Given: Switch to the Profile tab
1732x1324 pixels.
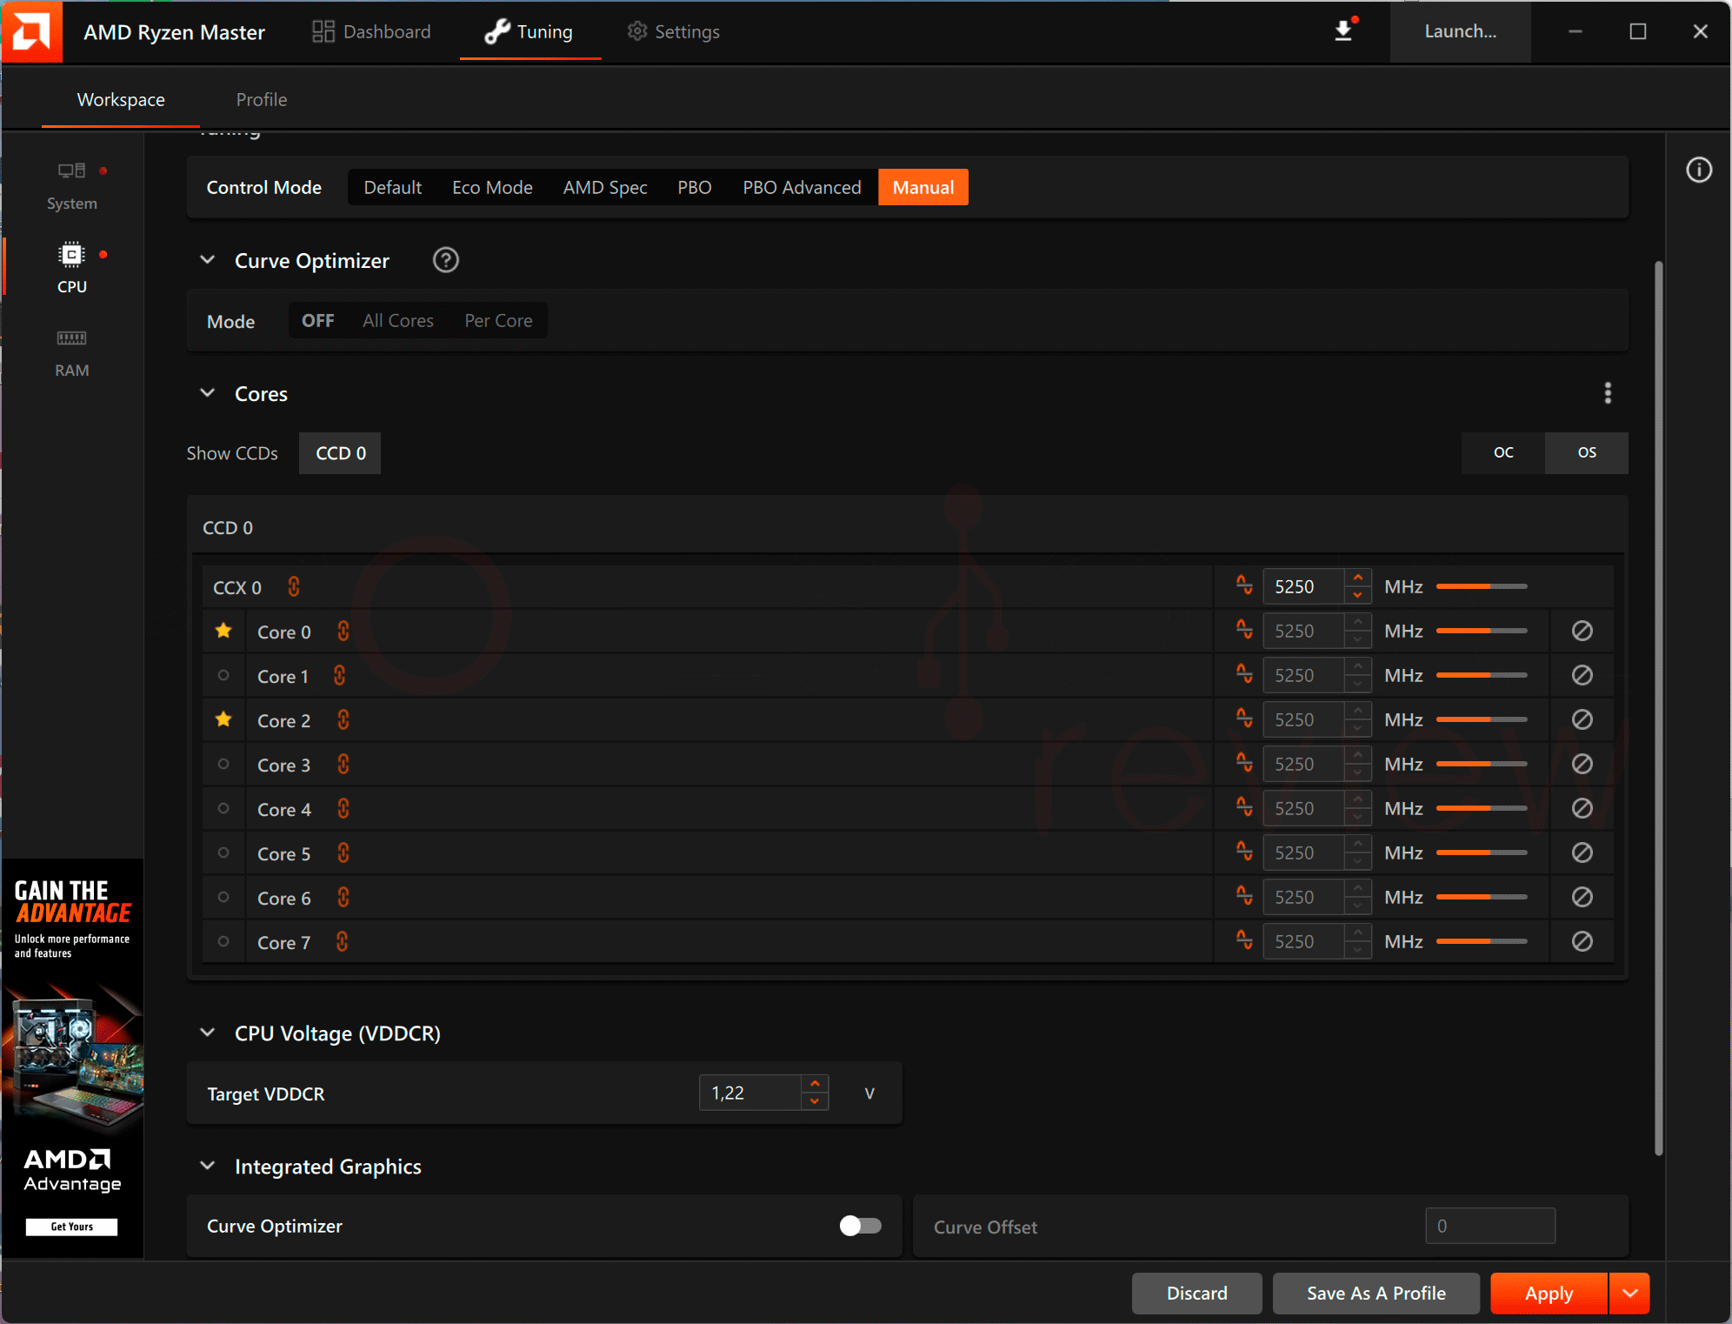Looking at the screenshot, I should click(262, 100).
